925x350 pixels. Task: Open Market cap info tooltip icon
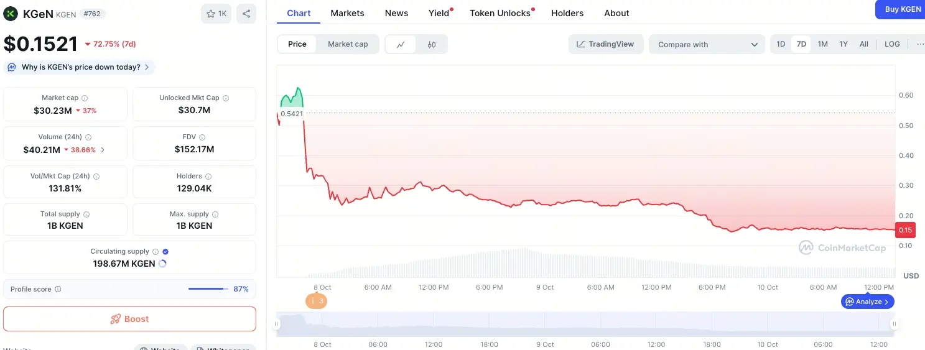click(85, 98)
